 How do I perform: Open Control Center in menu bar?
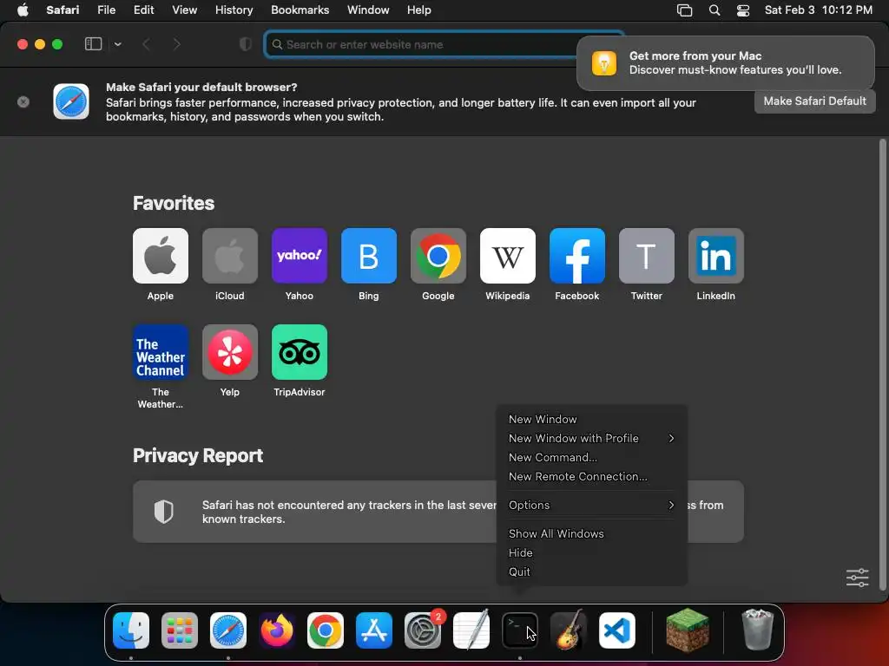743,10
